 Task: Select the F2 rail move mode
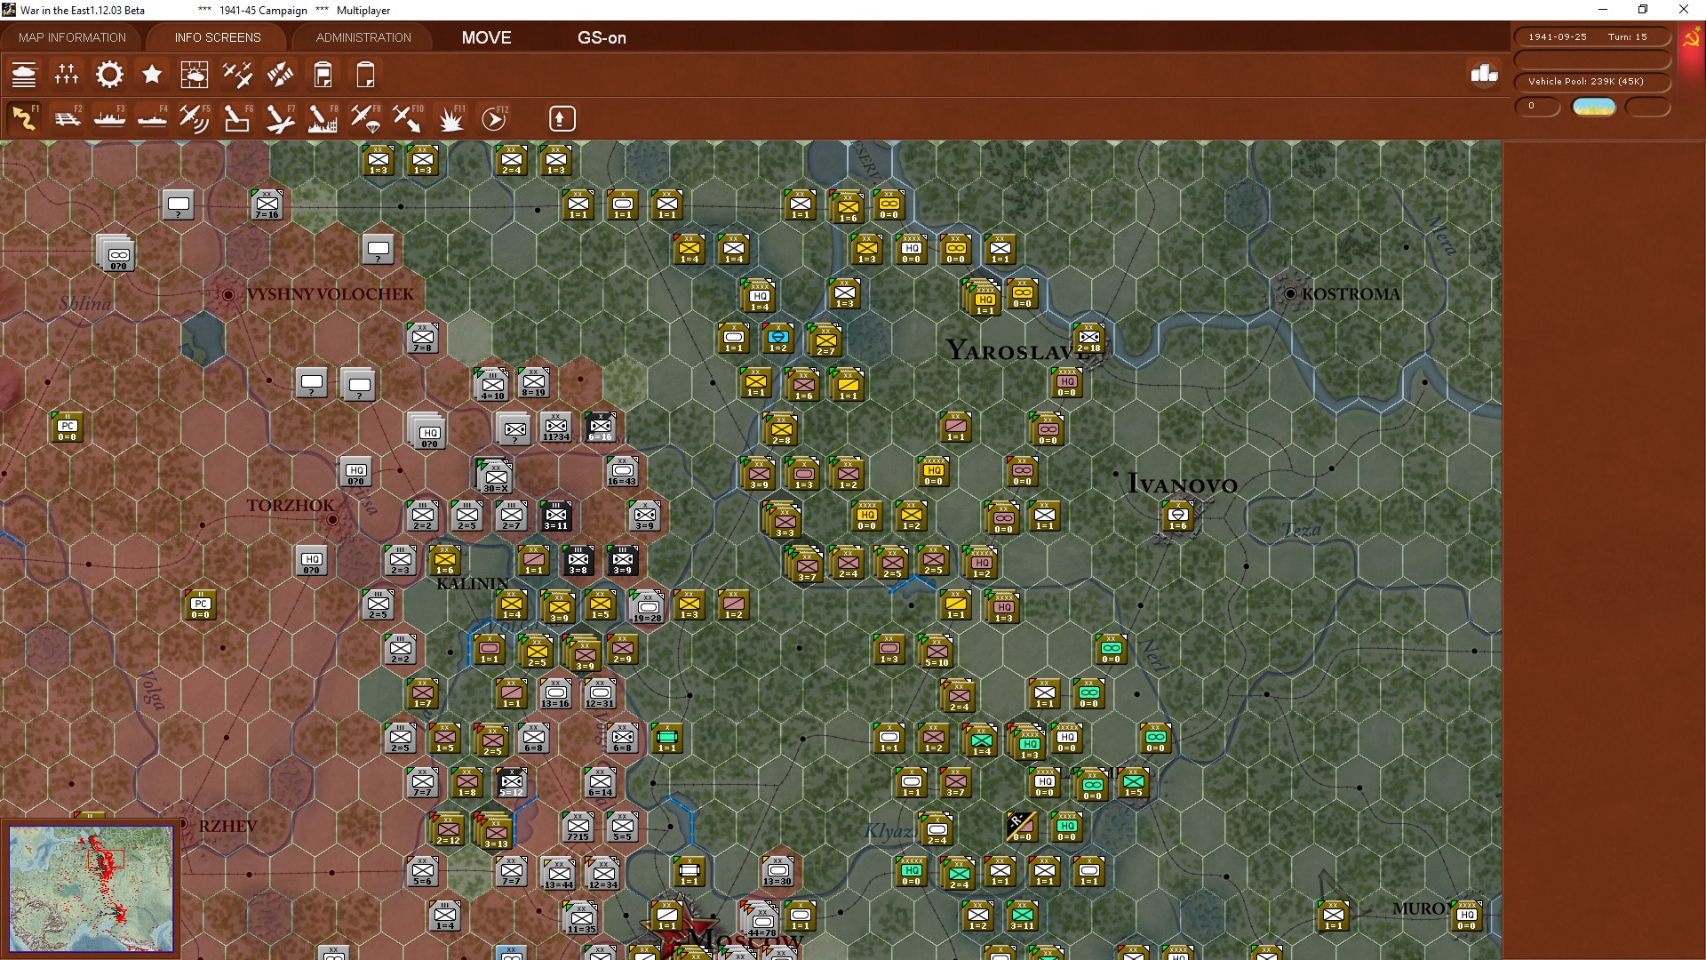click(x=67, y=118)
